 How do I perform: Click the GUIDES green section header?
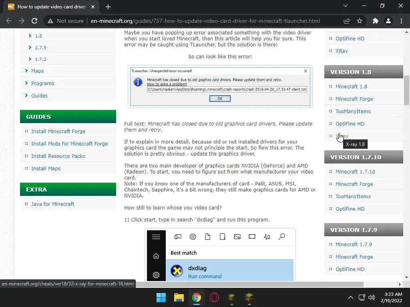(68, 116)
